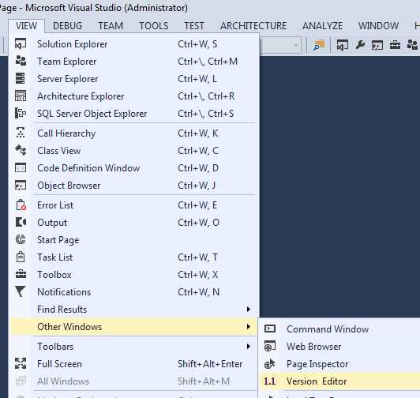The height and width of the screenshot is (398, 420).
Task: Click the Task List clipboard icon
Action: coord(21,257)
